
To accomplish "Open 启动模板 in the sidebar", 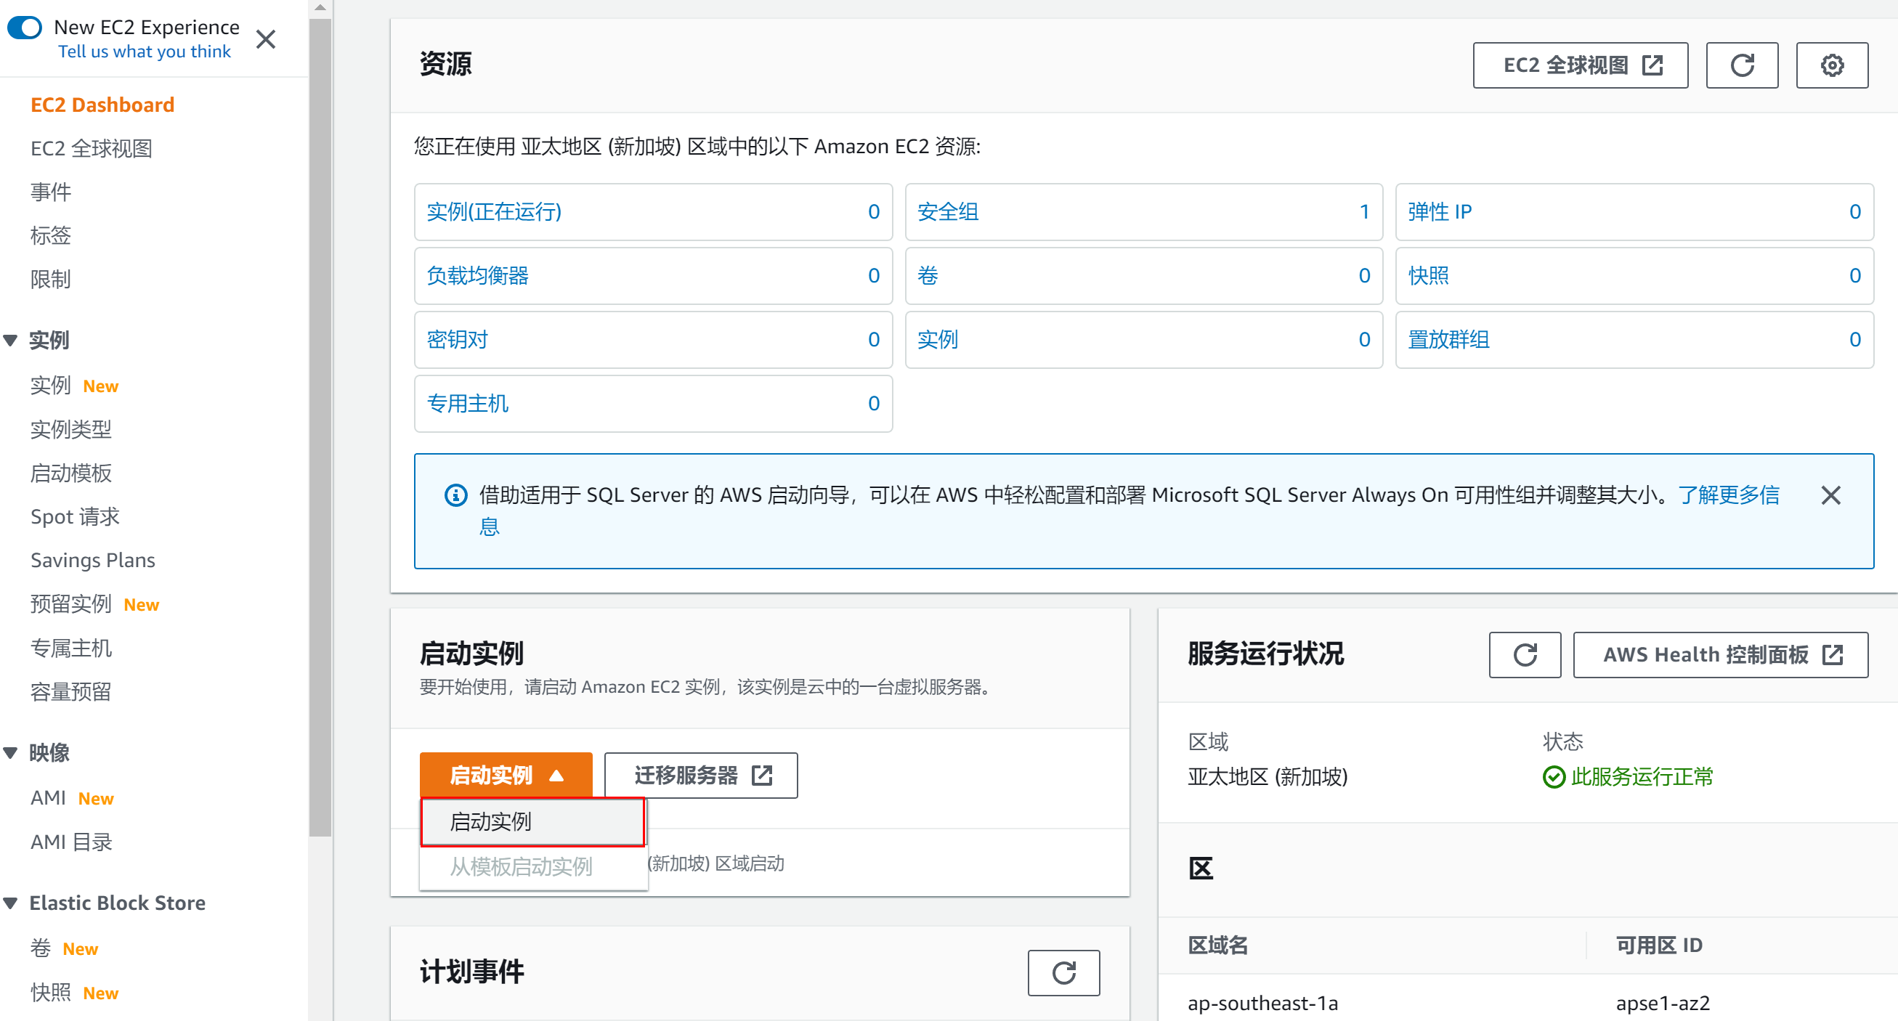I will pos(70,473).
